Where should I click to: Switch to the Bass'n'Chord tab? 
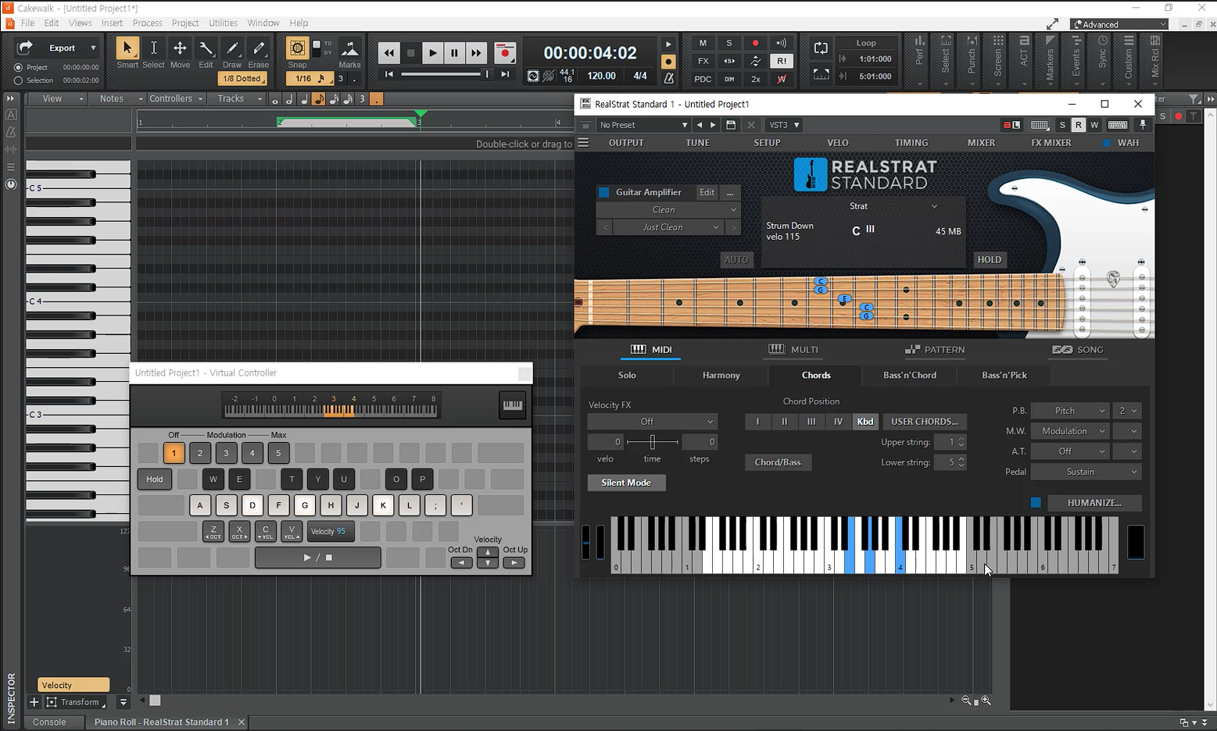909,376
